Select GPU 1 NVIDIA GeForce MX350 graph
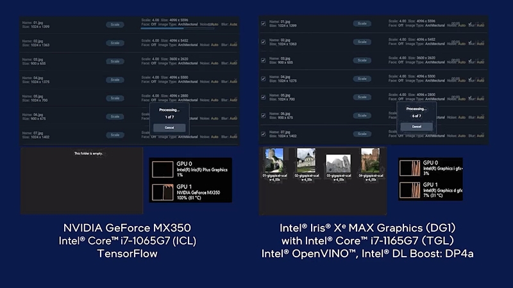This screenshot has height=288, width=513. click(x=163, y=193)
